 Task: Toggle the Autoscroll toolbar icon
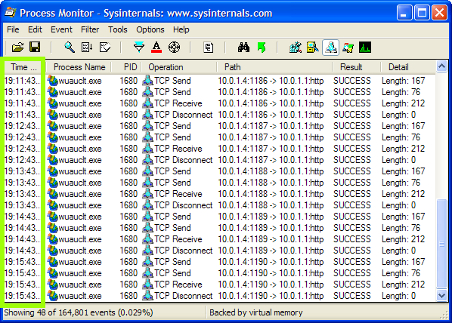(87, 48)
